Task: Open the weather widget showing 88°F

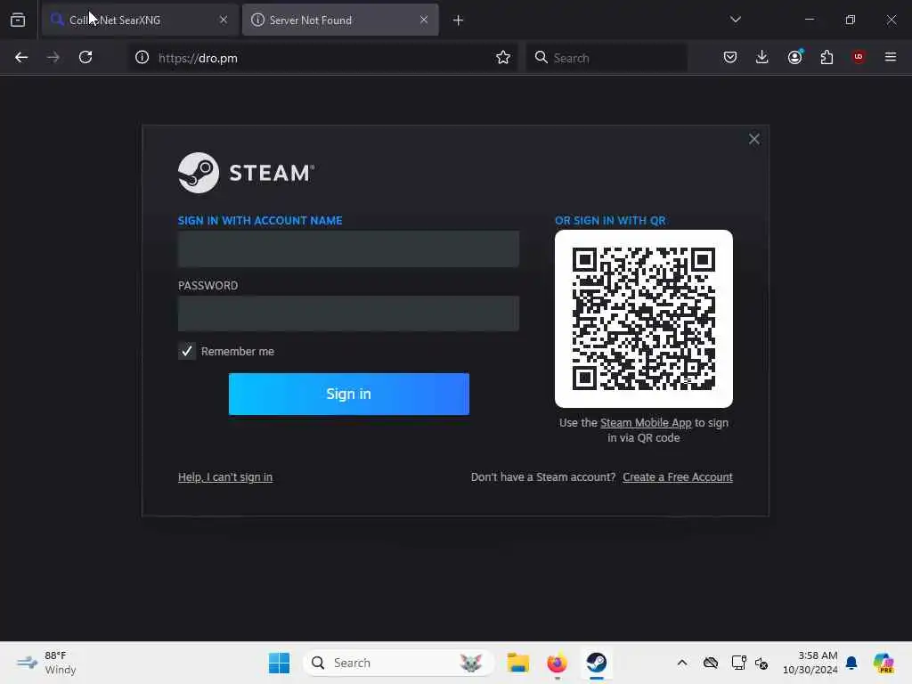Action: click(x=46, y=663)
